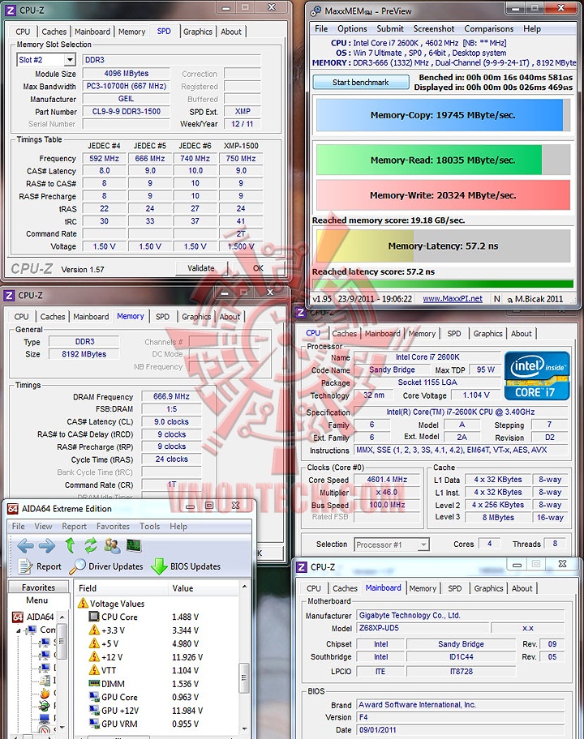Switch to About tab in CPU-Z Mainboard window
Viewport: 584px width, 739px height.
[522, 588]
